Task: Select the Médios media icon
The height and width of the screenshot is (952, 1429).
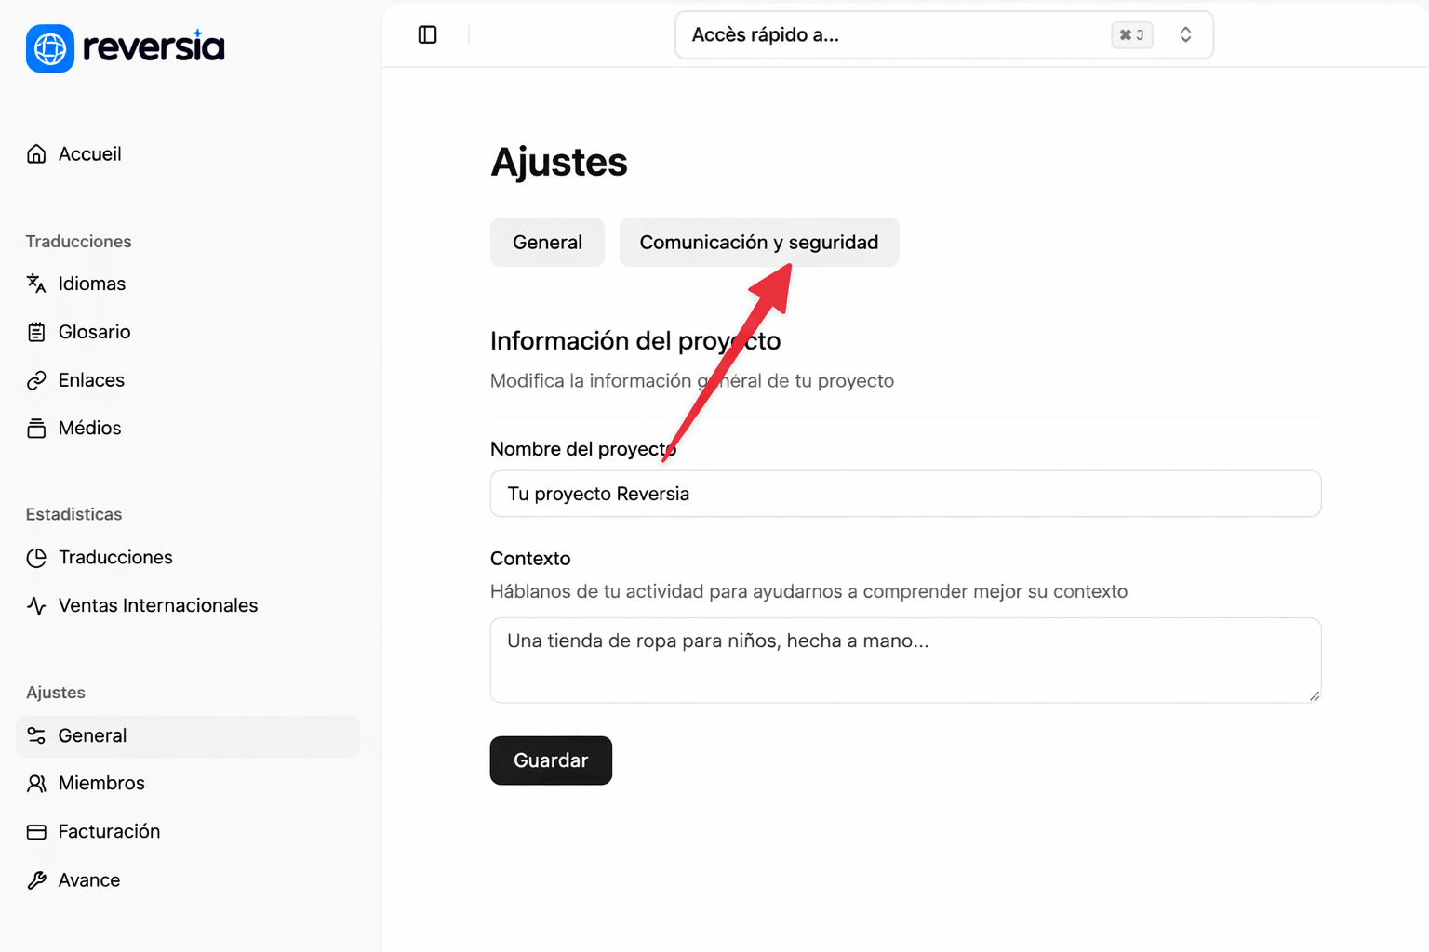Action: (36, 428)
